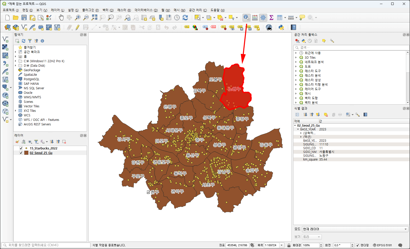The height and width of the screenshot is (249, 410).
Task: Open a project with the folder icon
Action: (16, 18)
